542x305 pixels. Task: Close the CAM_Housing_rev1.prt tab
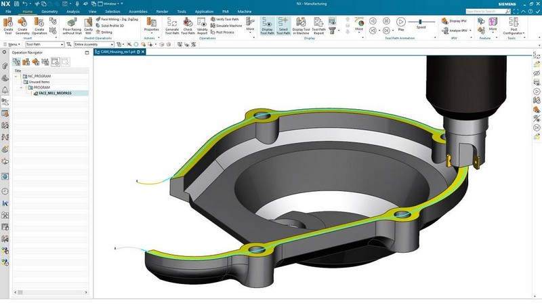143,52
